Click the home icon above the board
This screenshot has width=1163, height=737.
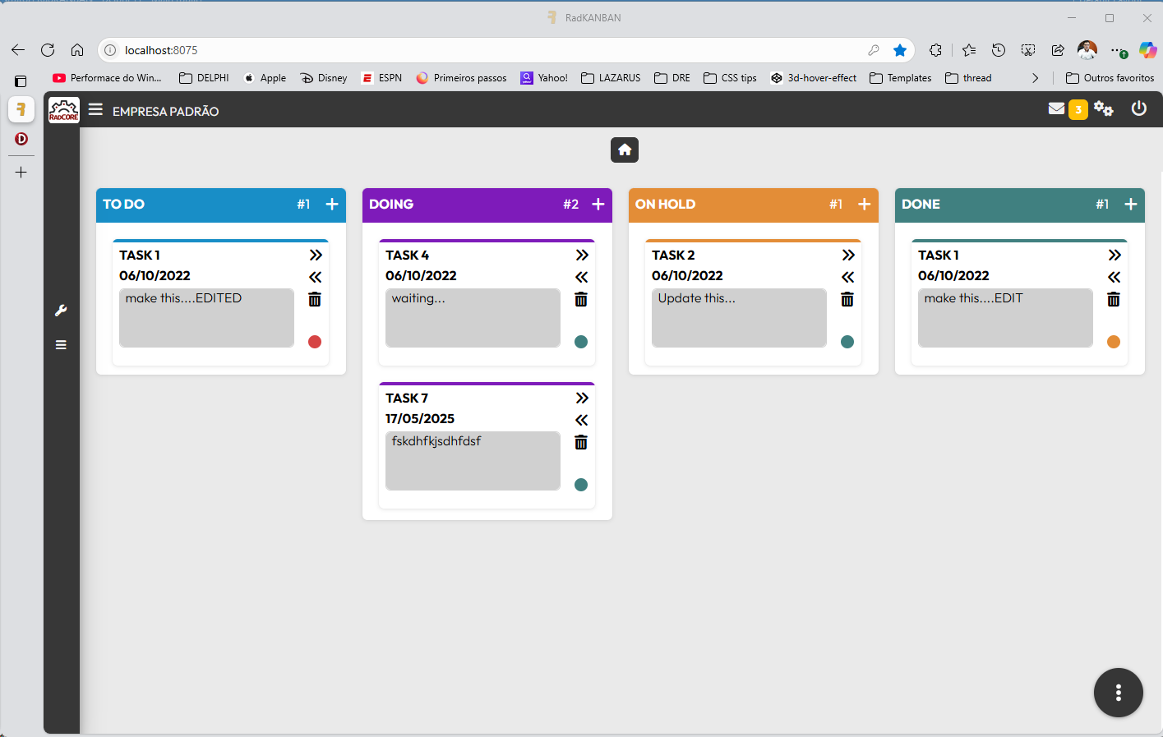point(625,150)
